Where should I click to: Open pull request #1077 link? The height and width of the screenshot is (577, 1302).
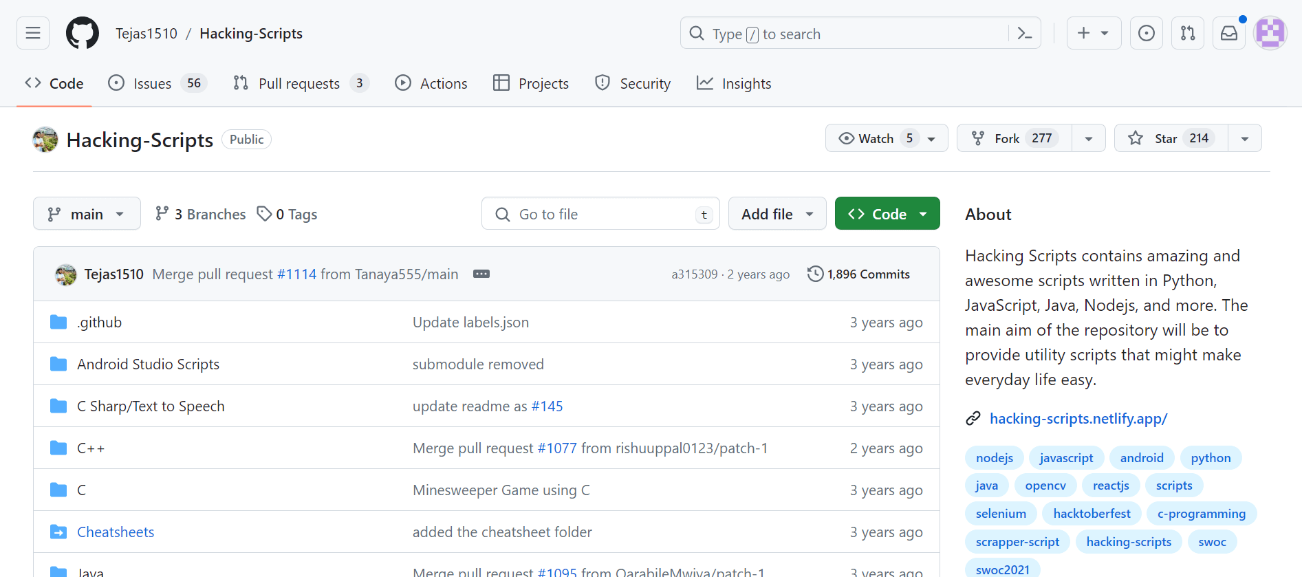pos(557,448)
